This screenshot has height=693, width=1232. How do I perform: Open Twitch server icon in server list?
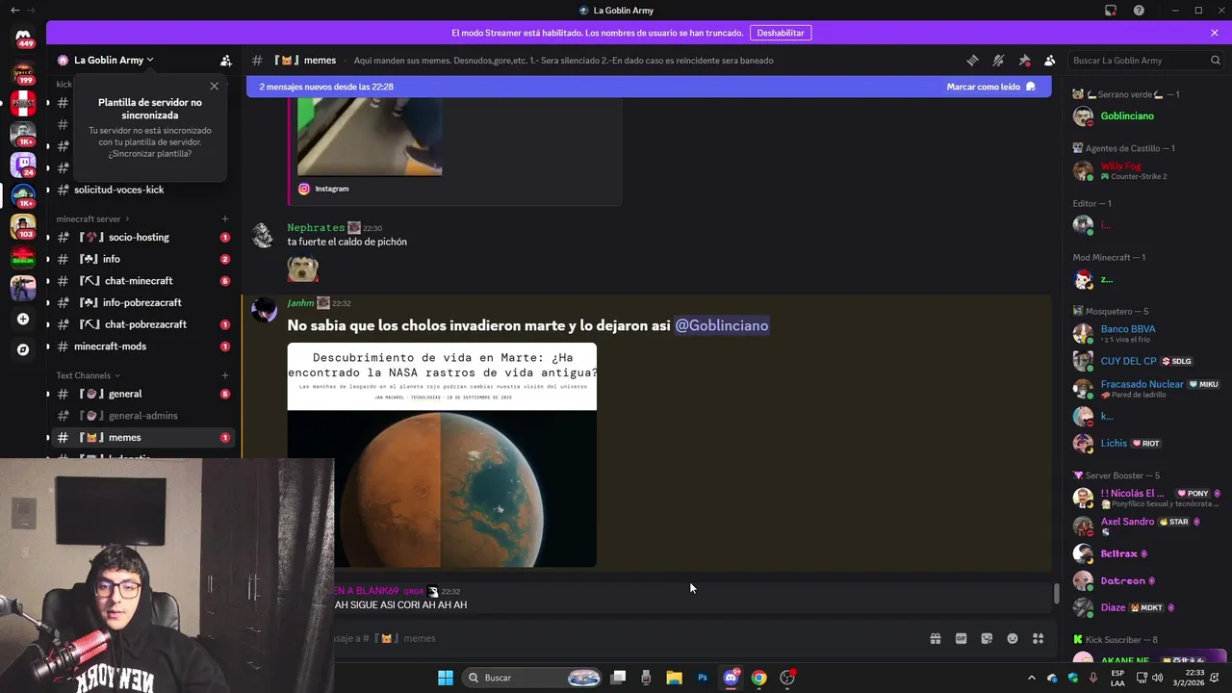(23, 164)
